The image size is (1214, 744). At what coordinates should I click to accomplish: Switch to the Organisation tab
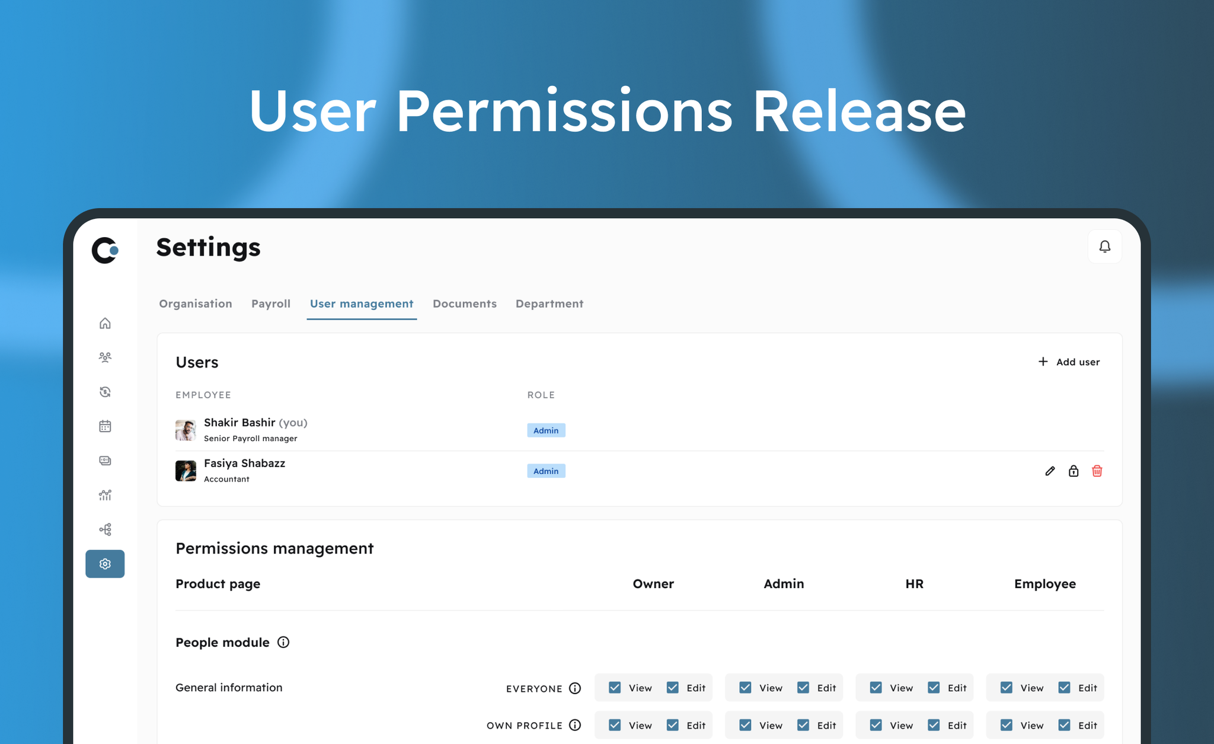pos(196,304)
